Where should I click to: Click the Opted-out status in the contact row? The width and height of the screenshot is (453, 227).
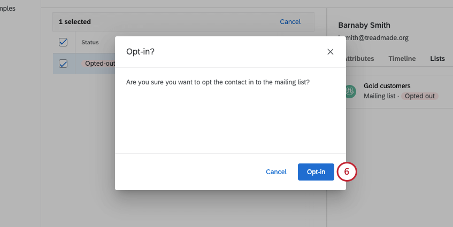point(99,64)
